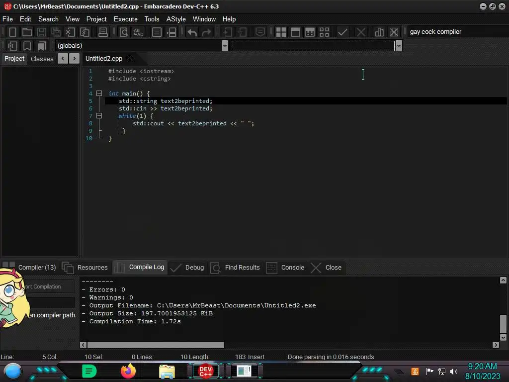
Task: Click the Print toolbar icon
Action: (103, 32)
